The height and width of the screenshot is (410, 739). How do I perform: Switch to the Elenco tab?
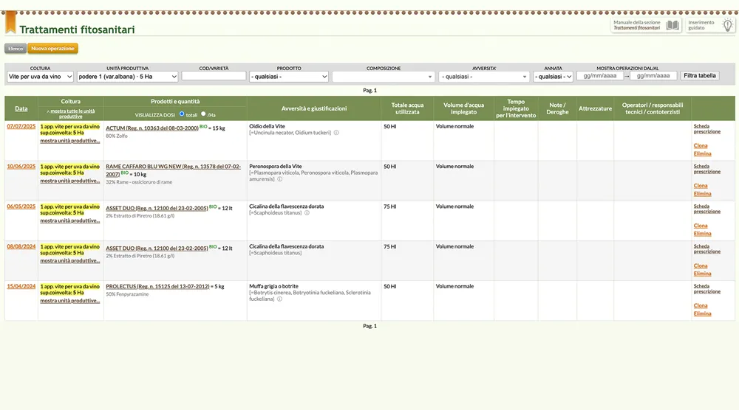click(x=16, y=49)
